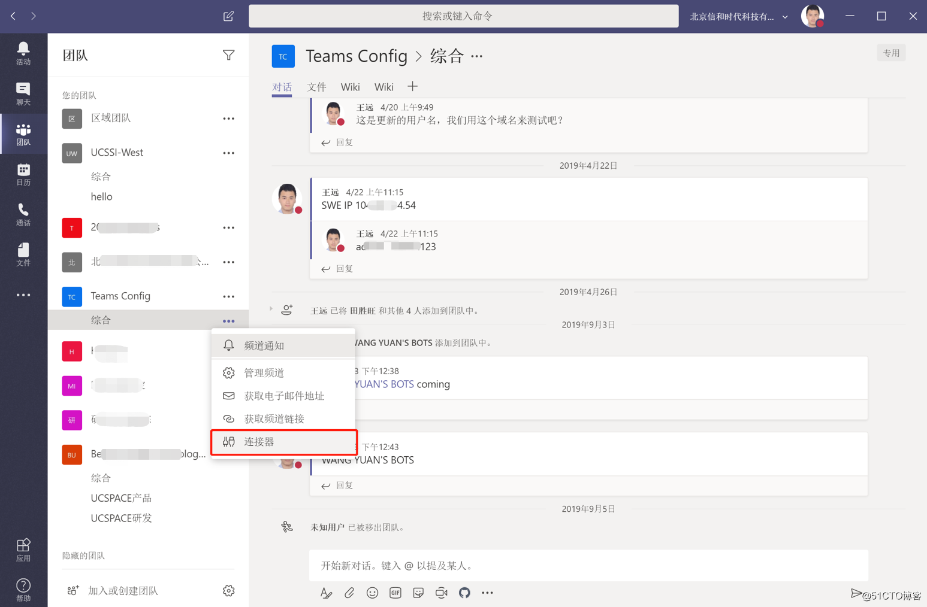This screenshot has width=927, height=607.
Task: Switch to the 文件 tab
Action: coord(316,87)
